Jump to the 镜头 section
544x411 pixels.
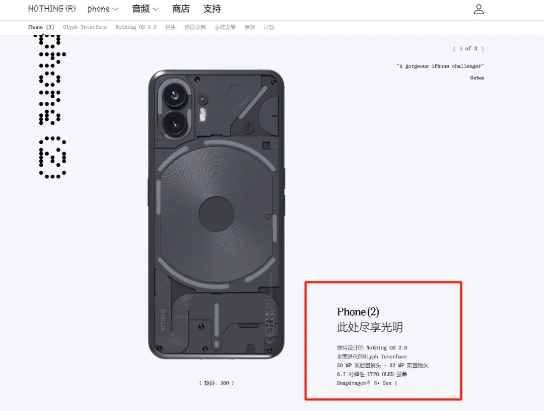pyautogui.click(x=170, y=27)
